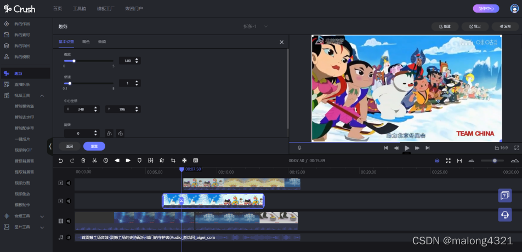Zoom in timeline with large mountain icon
522x252 pixels.
pos(514,161)
